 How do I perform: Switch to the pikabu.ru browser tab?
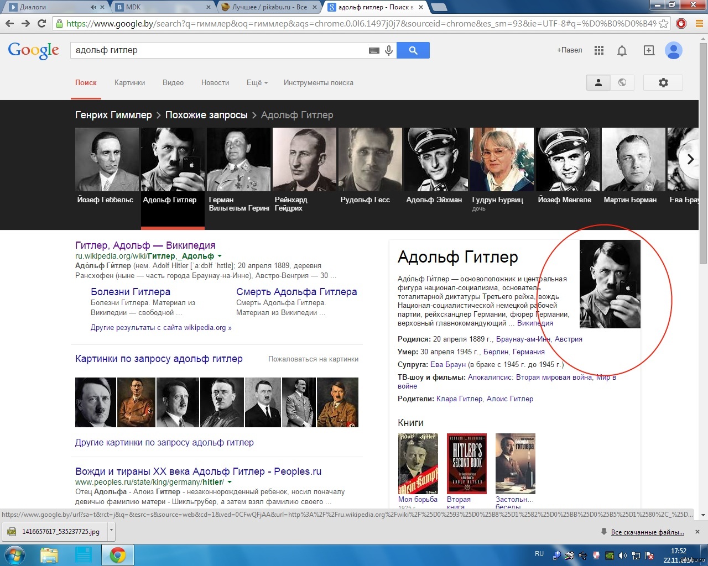[269, 7]
